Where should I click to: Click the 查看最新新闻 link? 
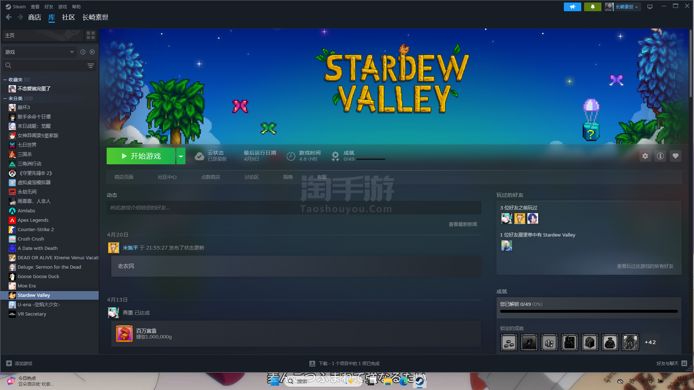tap(463, 224)
